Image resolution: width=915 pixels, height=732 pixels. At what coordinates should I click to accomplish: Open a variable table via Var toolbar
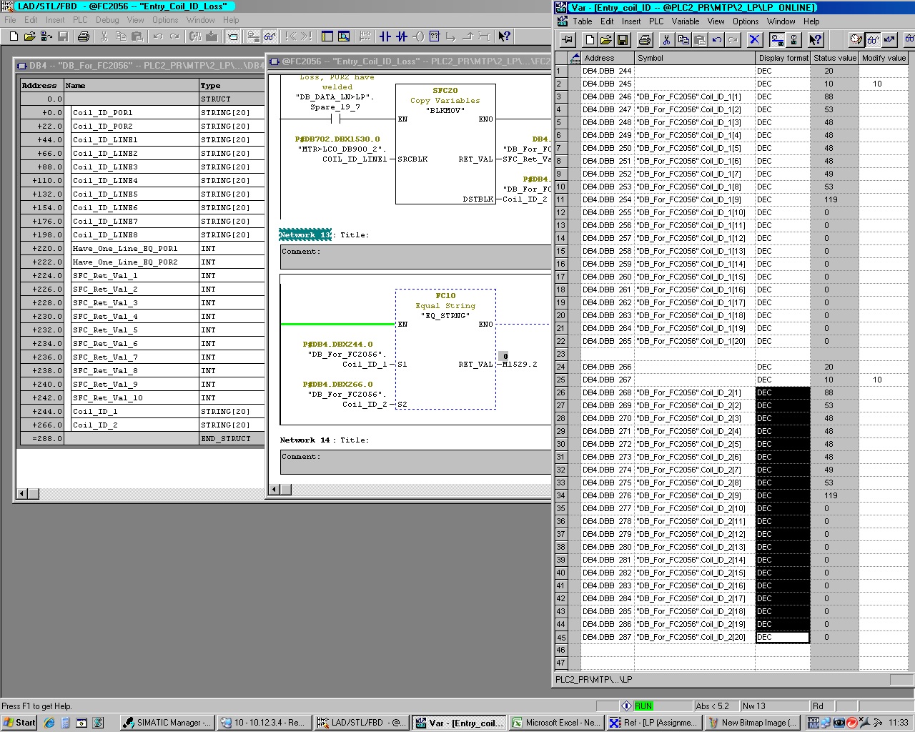click(606, 39)
